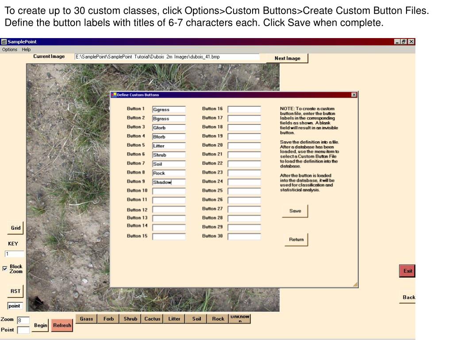Click the red Refresh button
Screen dimensions: 453x340
pyautogui.click(x=62, y=325)
